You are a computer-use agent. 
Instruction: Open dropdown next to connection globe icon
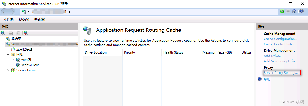(6, 33)
